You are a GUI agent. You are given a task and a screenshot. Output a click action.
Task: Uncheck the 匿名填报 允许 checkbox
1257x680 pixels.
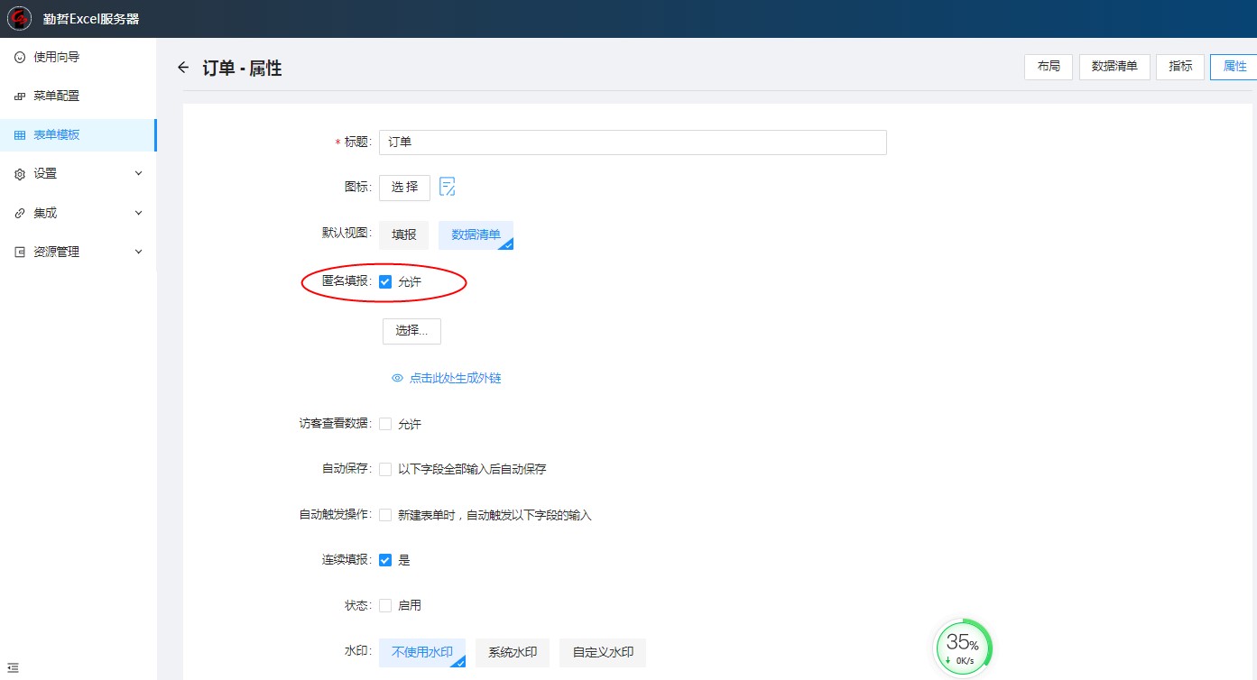click(385, 282)
